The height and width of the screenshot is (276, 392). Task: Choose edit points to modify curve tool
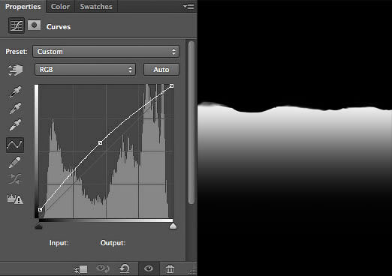tap(15, 145)
